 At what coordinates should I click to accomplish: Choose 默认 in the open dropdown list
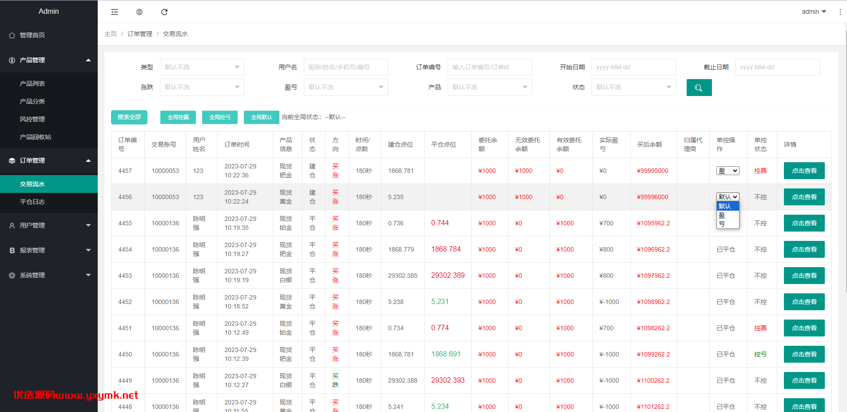tap(728, 206)
